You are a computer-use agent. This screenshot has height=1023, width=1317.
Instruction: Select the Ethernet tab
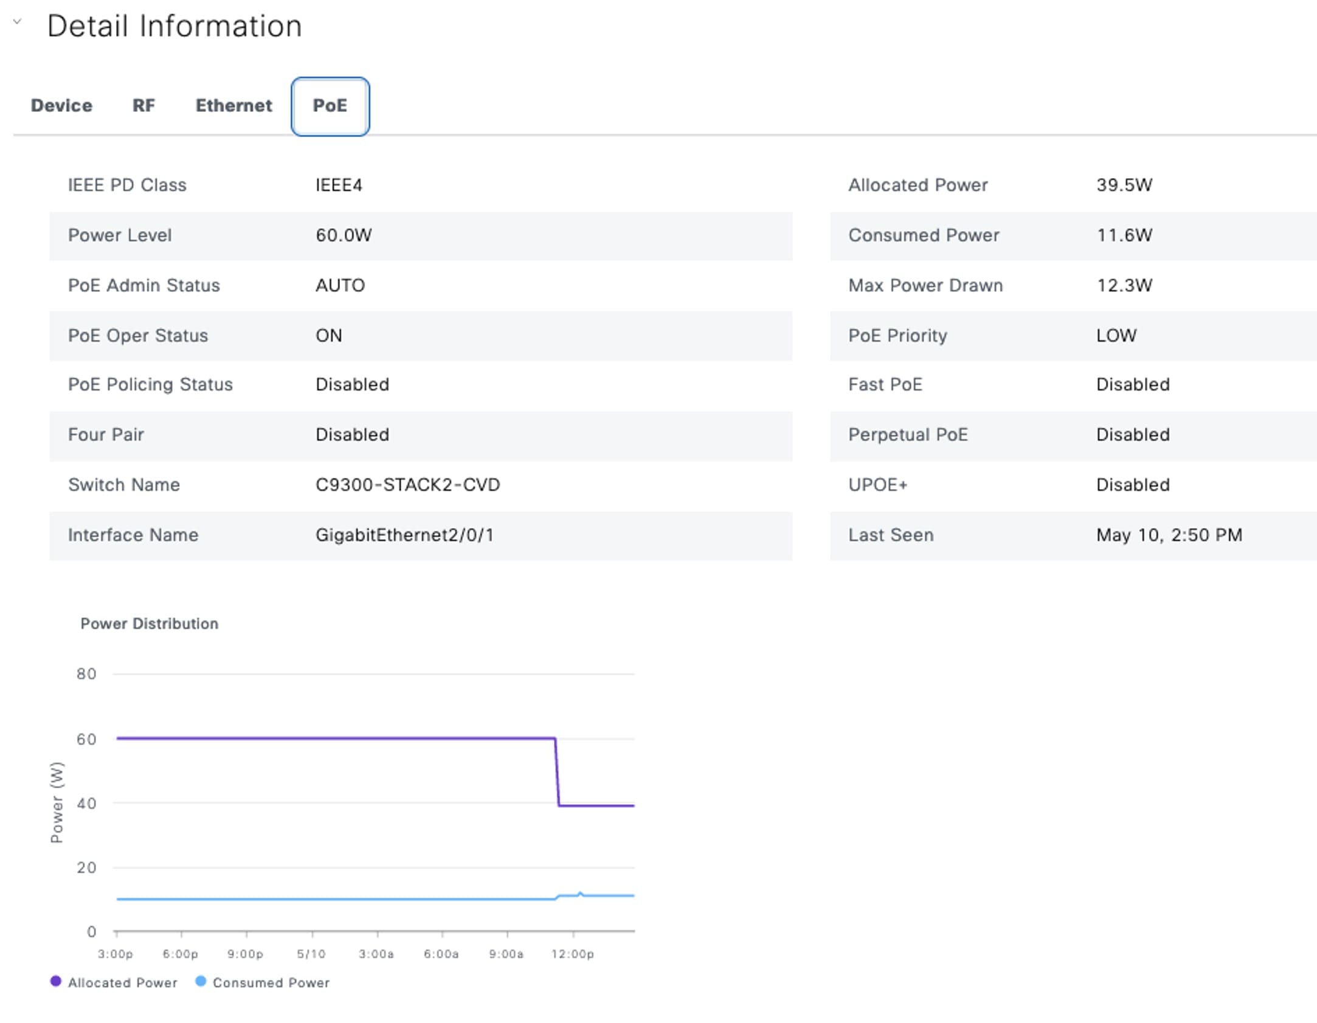coord(233,106)
